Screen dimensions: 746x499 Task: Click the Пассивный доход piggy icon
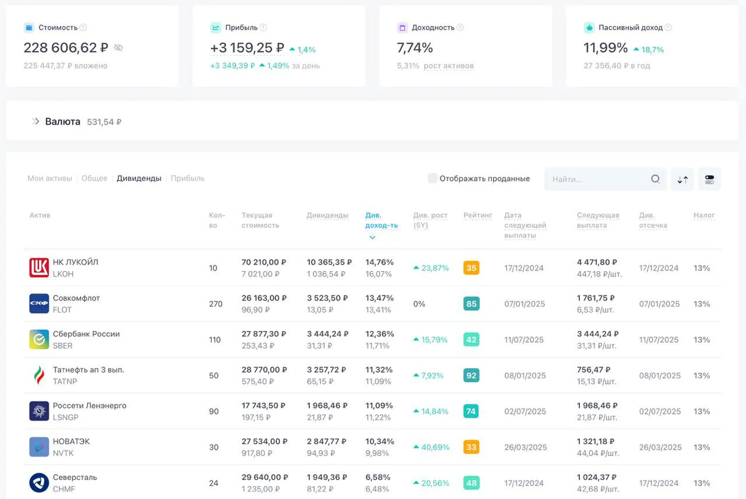click(x=589, y=27)
